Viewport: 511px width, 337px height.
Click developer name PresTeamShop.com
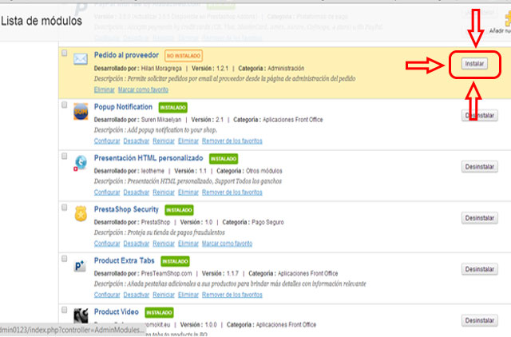[167, 273]
